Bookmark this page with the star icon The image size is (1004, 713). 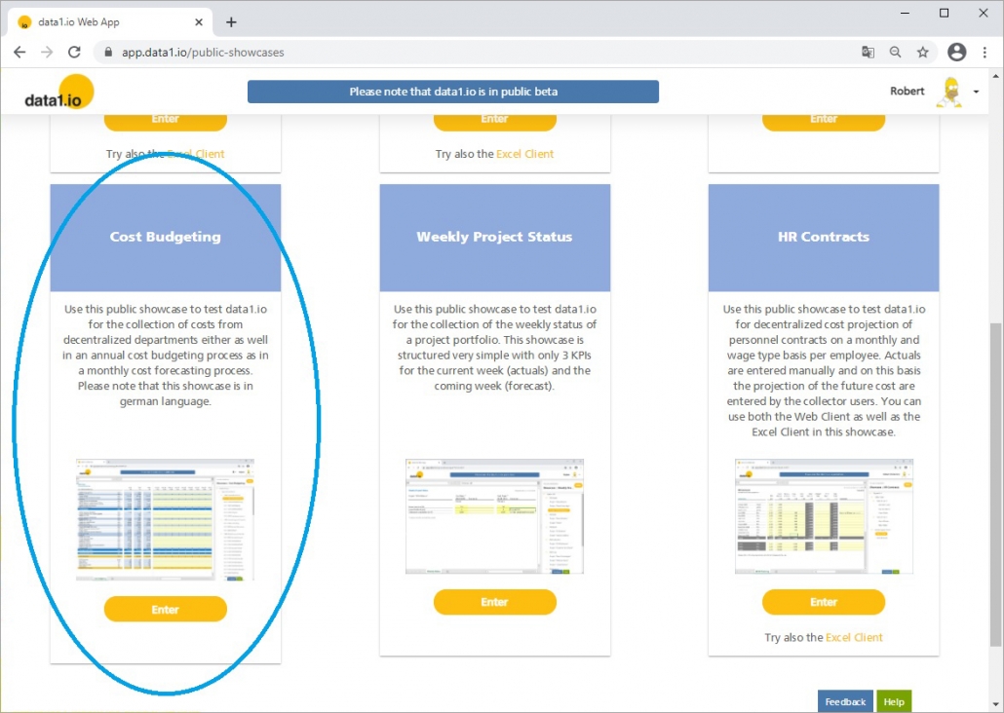coord(923,53)
